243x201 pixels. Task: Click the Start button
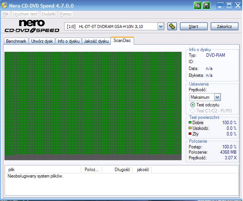pyautogui.click(x=194, y=26)
